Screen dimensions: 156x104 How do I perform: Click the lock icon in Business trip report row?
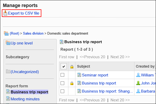pos(72,83)
